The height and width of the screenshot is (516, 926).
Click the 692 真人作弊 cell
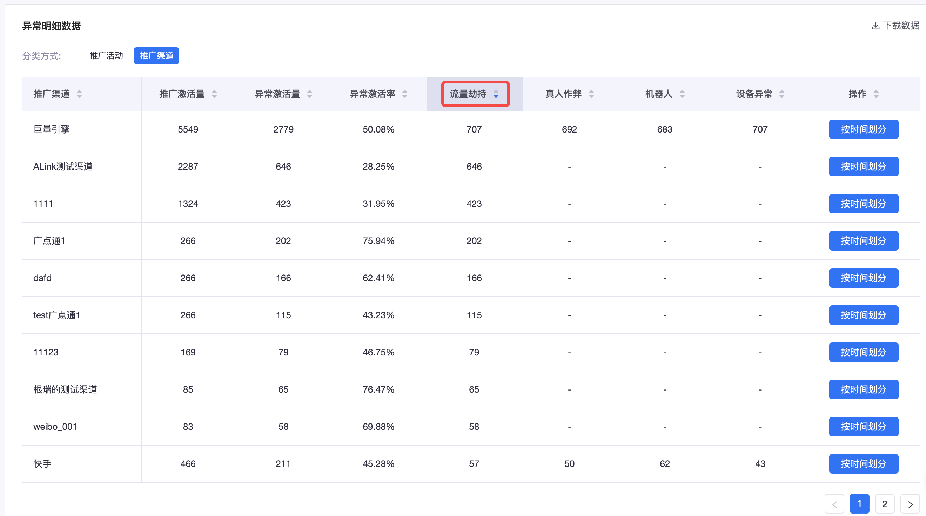coord(569,129)
